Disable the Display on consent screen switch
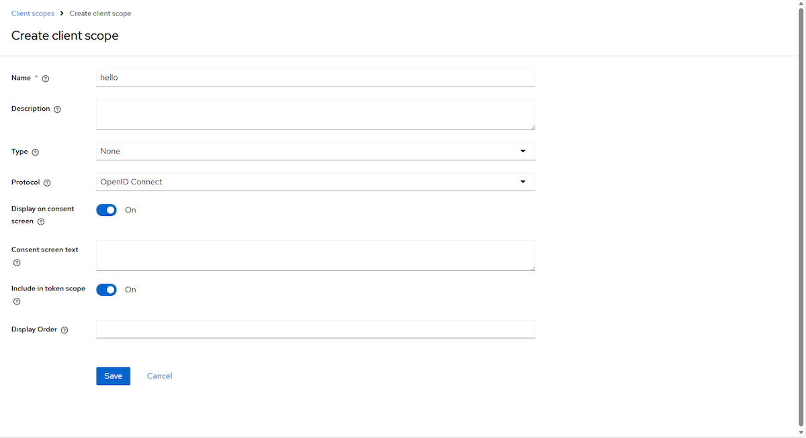Image resolution: width=806 pixels, height=438 pixels. pos(107,210)
